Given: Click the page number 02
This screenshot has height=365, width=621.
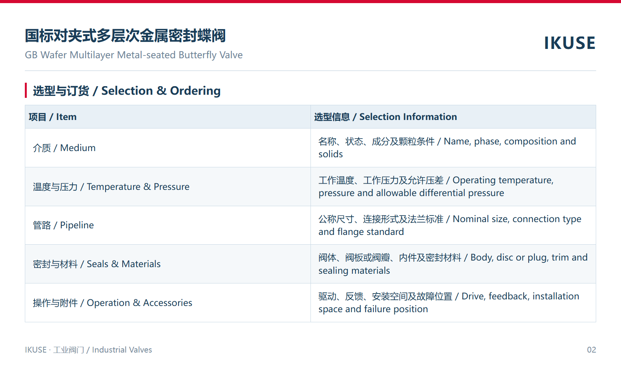Looking at the screenshot, I should pos(592,350).
